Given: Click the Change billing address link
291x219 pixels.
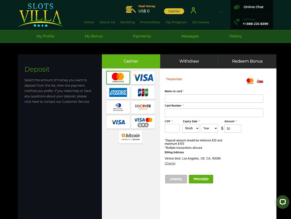Looking at the screenshot, I should click(170, 163).
